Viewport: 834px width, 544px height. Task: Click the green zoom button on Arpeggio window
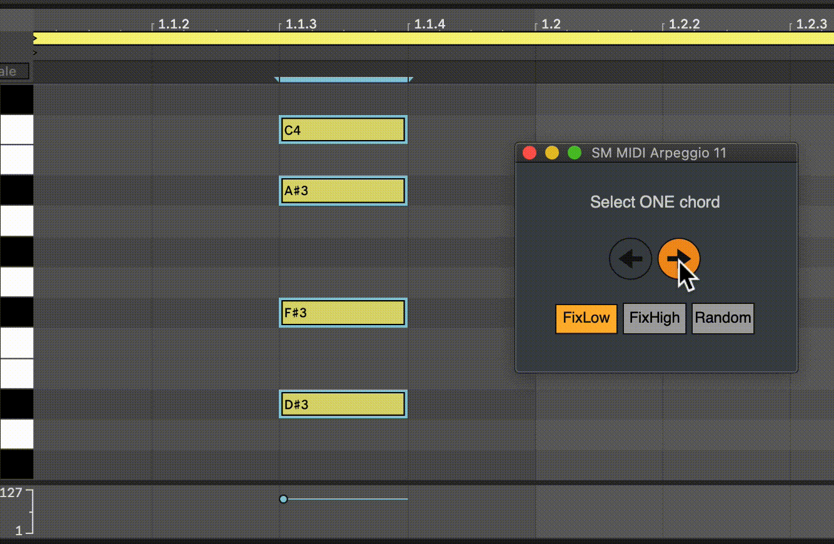(x=575, y=153)
